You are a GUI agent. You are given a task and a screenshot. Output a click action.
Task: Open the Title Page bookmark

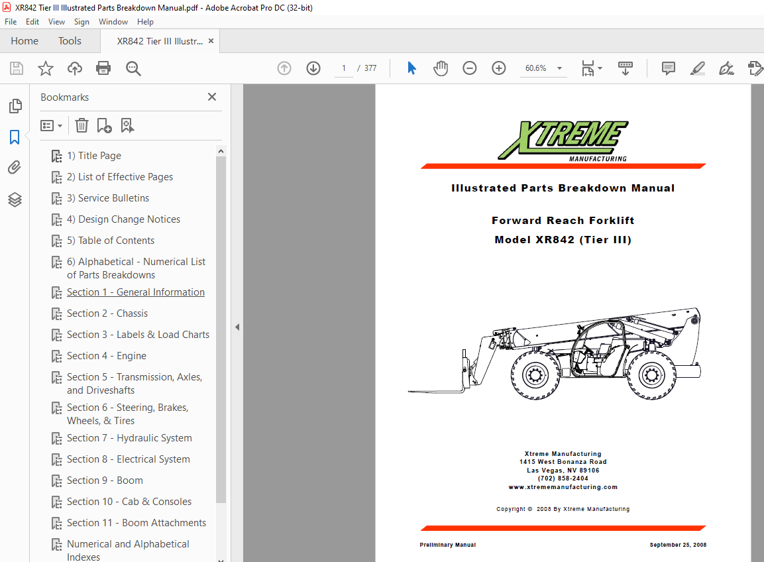point(94,156)
